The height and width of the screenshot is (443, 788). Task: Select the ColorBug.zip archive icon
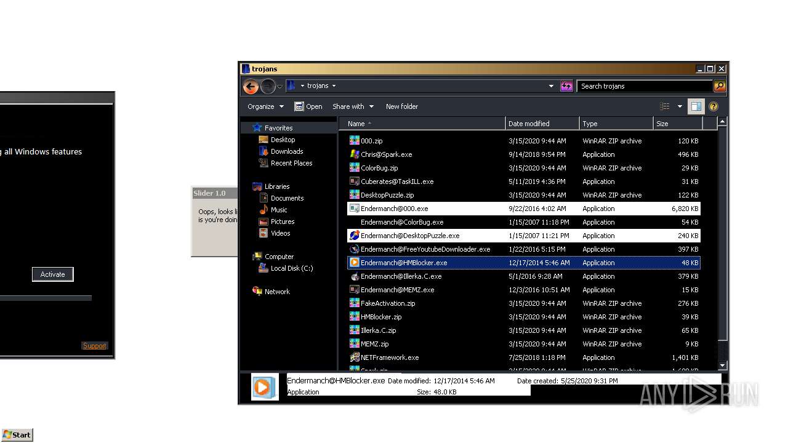coord(354,168)
